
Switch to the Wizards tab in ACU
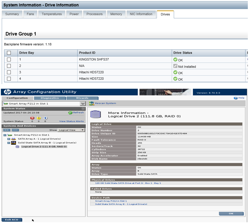click(x=82, y=98)
